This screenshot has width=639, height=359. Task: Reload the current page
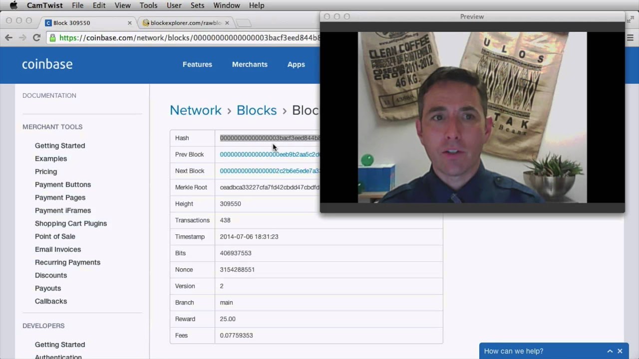click(36, 37)
